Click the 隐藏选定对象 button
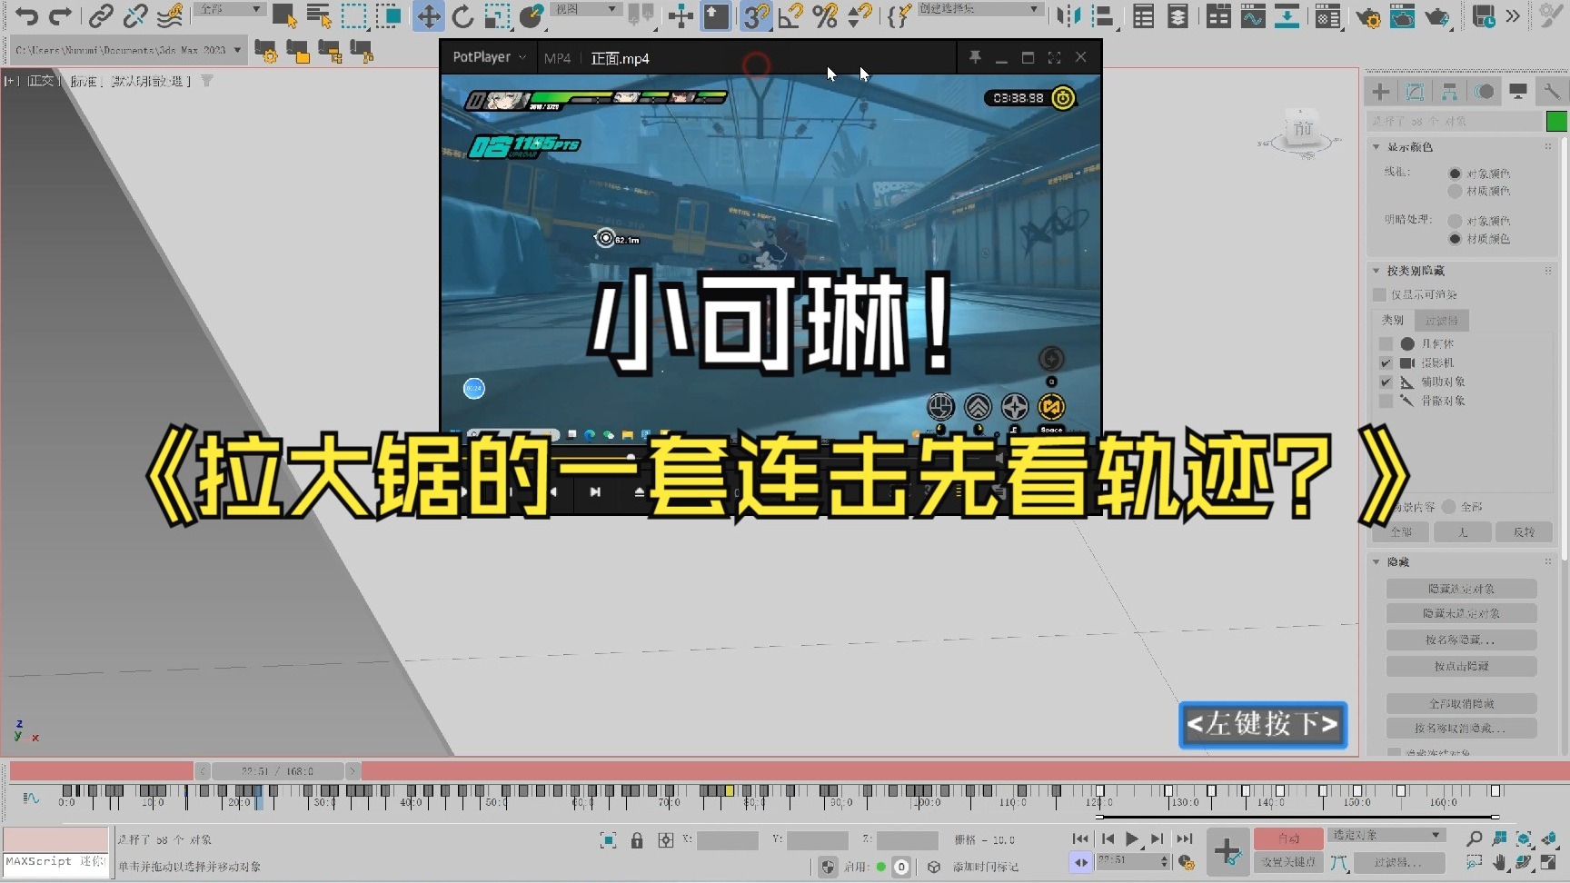This screenshot has height=883, width=1570. click(1461, 589)
